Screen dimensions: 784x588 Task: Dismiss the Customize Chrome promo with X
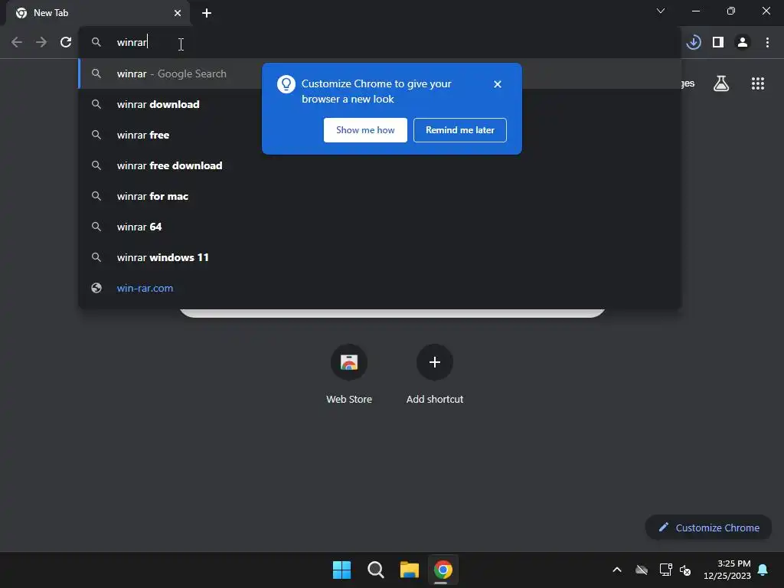click(497, 84)
